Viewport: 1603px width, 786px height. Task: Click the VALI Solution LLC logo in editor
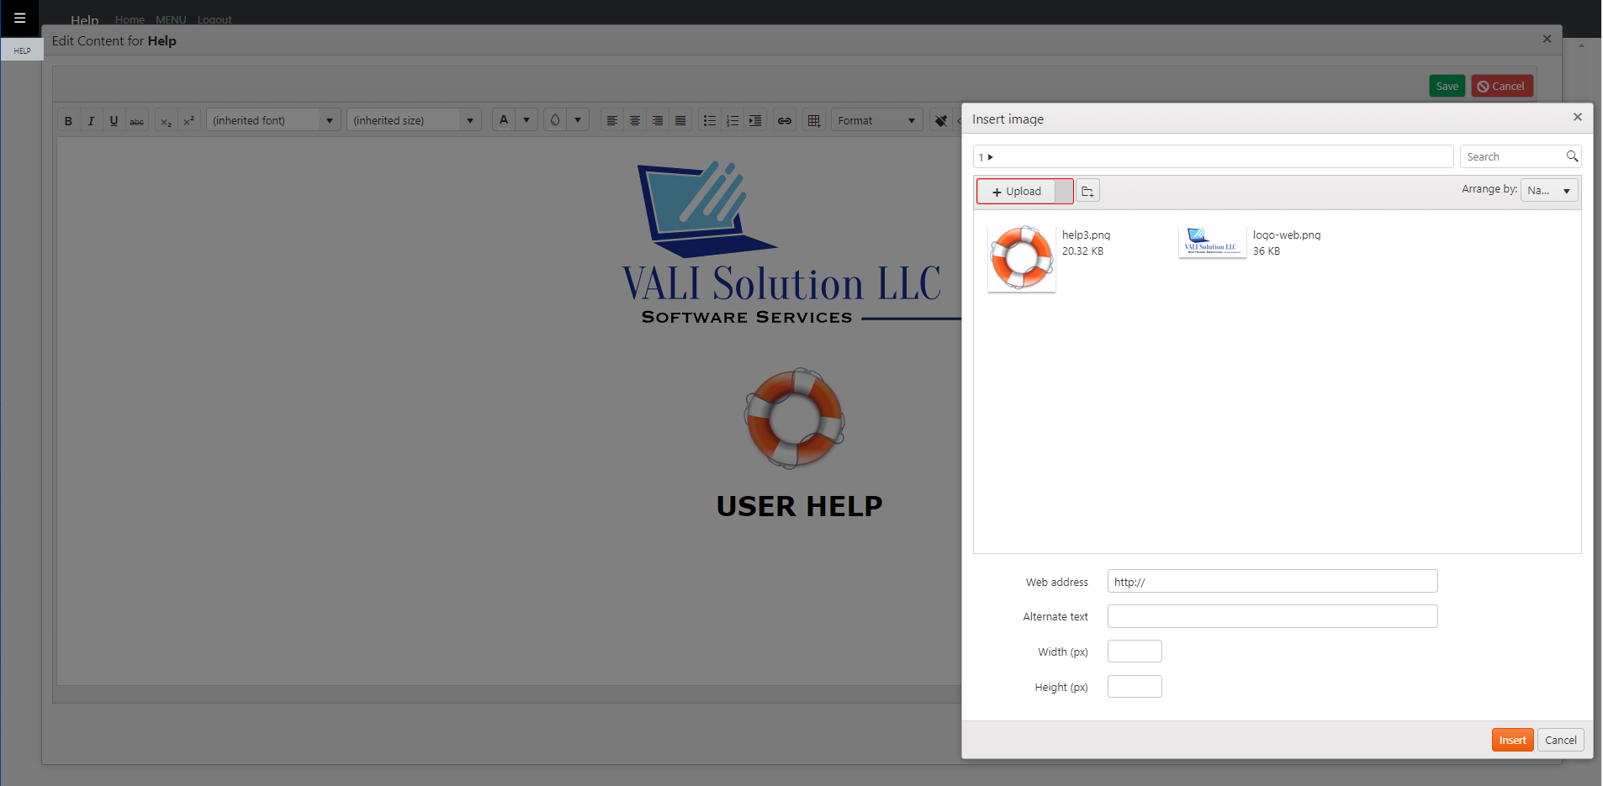tap(791, 243)
